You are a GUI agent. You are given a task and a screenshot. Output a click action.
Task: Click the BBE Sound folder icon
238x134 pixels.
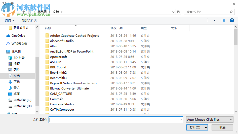[47, 67]
